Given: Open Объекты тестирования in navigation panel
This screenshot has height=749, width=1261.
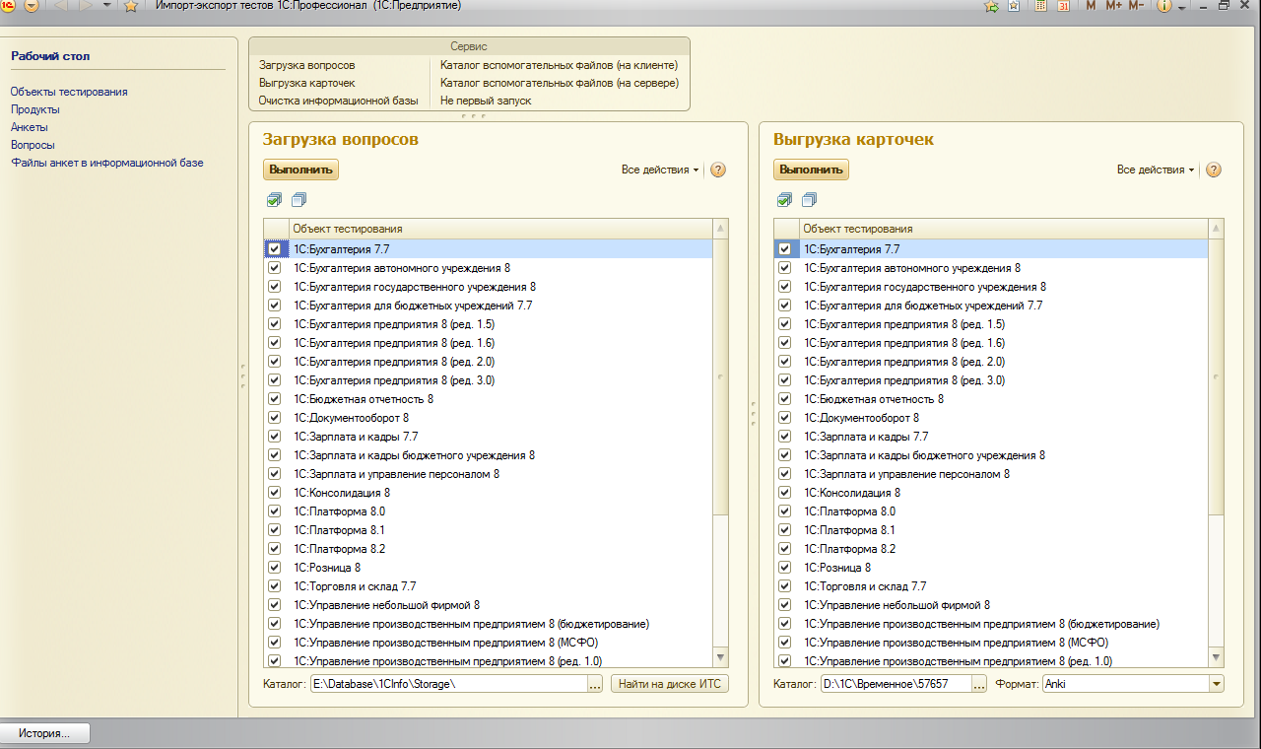Looking at the screenshot, I should tap(69, 92).
